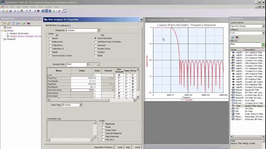
Task: Click the green Run simulation arrow
Action: coord(54,11)
